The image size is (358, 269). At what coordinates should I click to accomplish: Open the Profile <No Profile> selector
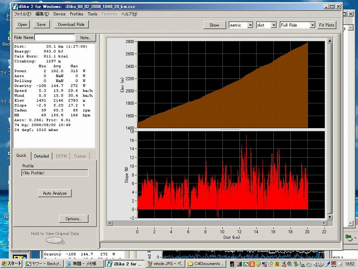click(x=55, y=173)
